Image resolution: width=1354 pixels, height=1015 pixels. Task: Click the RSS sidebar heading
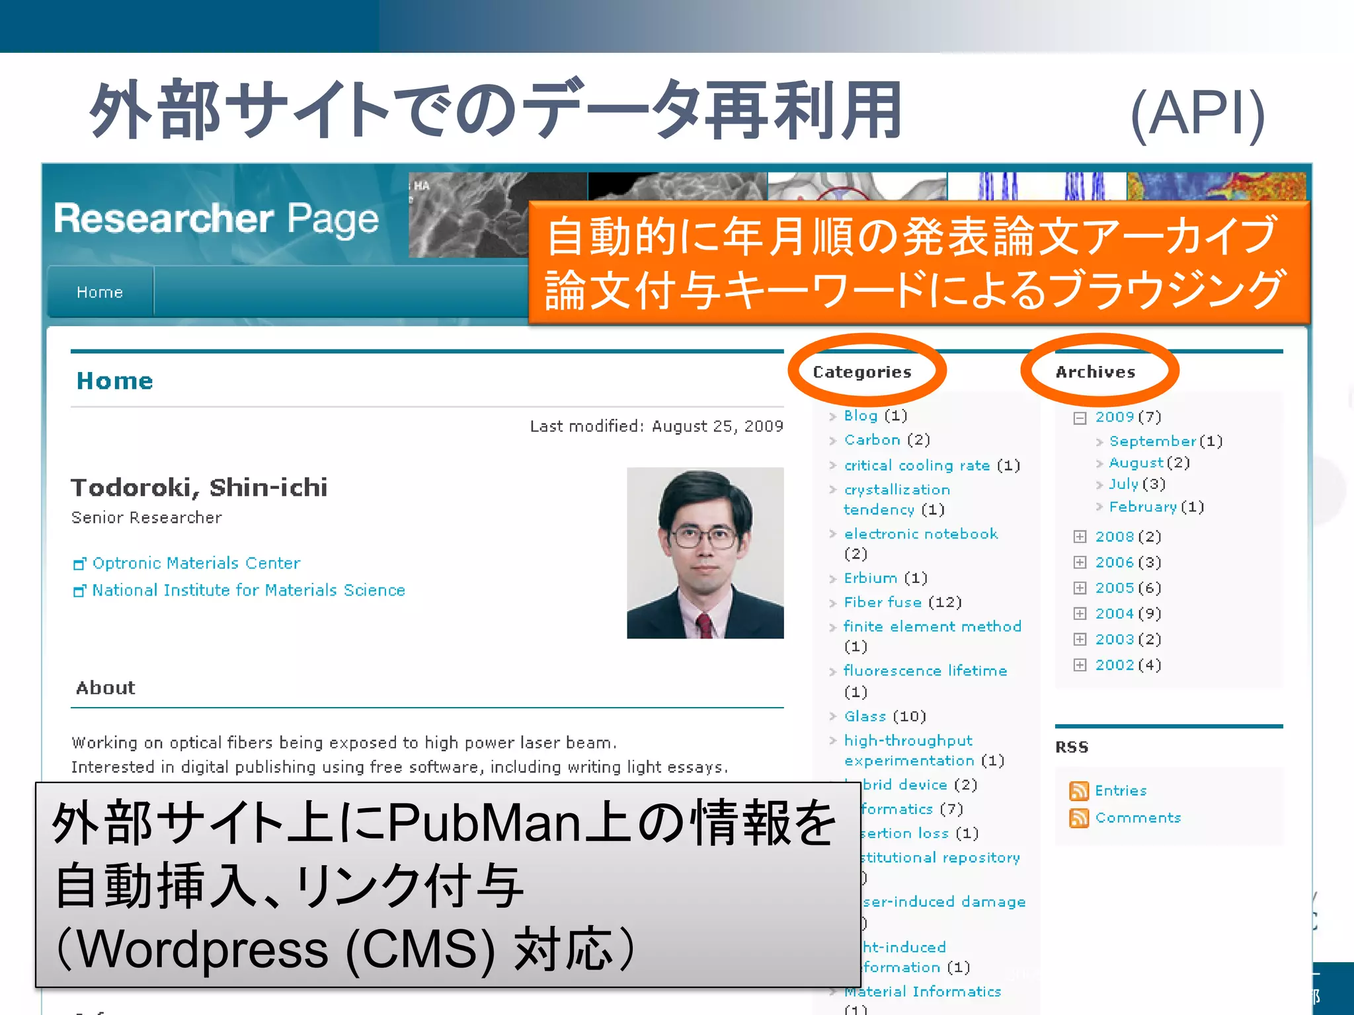(1072, 747)
